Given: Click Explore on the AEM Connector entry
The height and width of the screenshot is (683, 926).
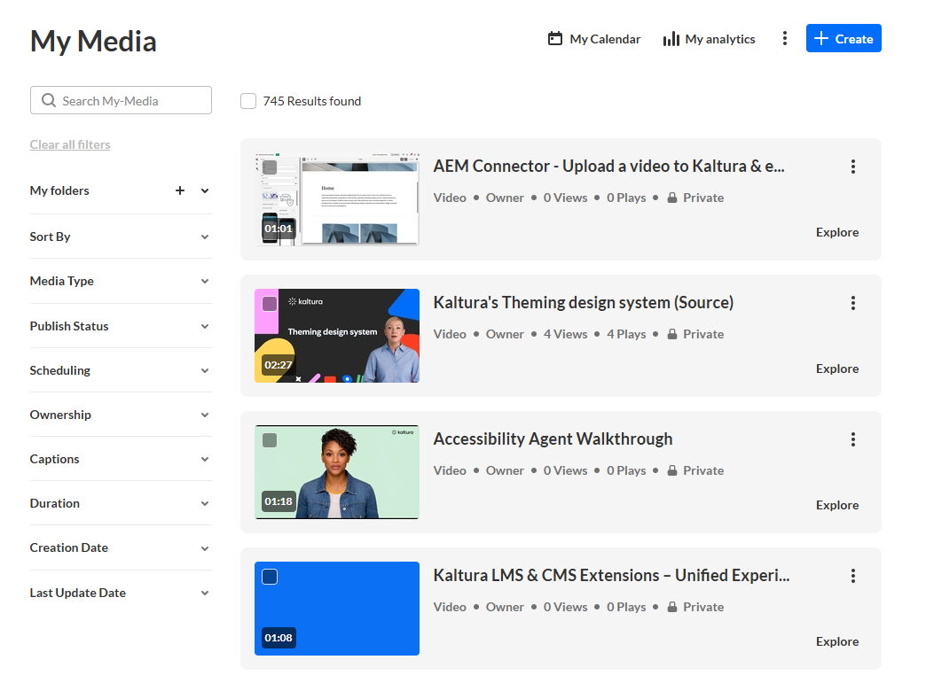Looking at the screenshot, I should click(x=836, y=232).
